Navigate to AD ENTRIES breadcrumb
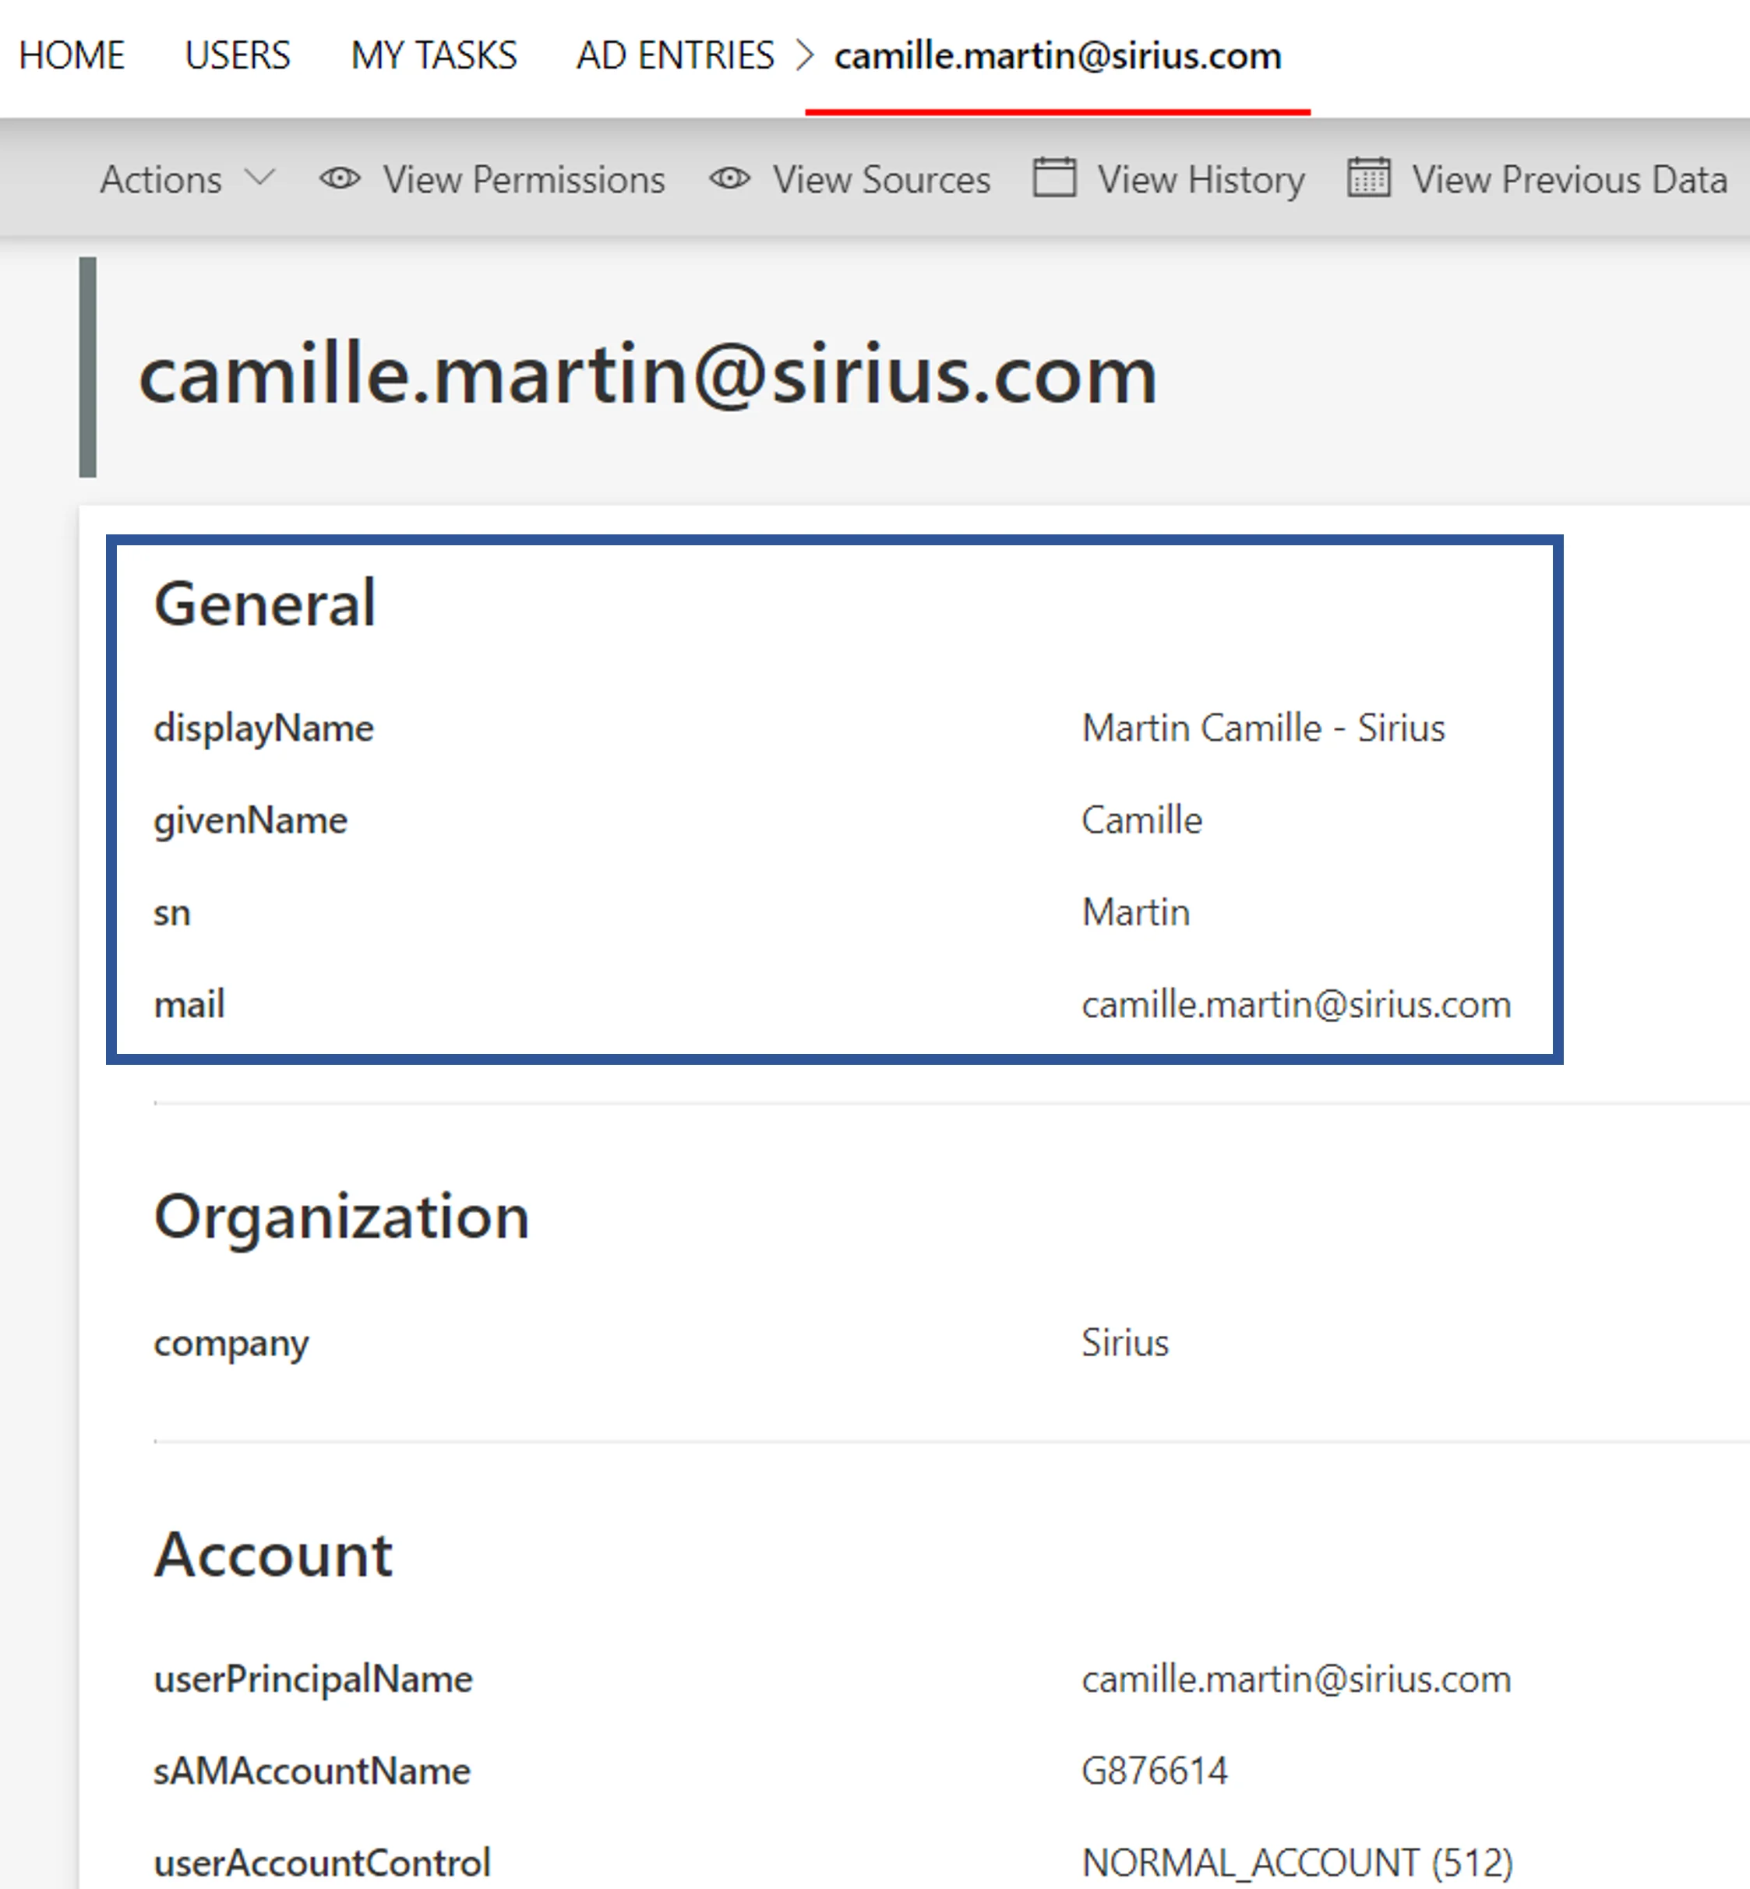Viewport: 1750px width, 1889px height. point(676,56)
